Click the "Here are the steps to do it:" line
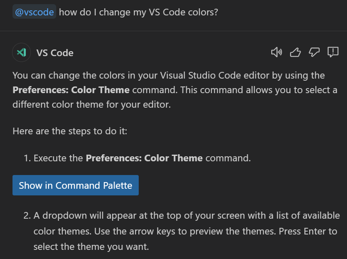347x259 pixels. pyautogui.click(x=70, y=131)
